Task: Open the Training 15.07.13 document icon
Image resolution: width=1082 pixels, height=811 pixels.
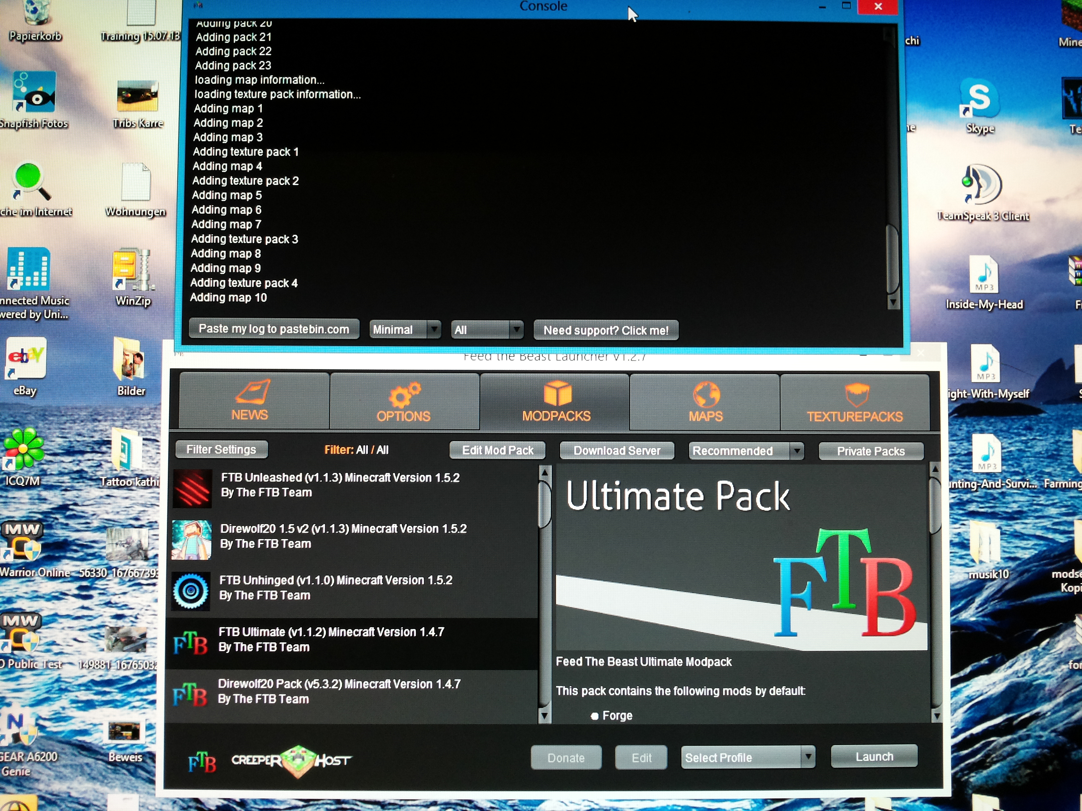Action: pos(141,21)
